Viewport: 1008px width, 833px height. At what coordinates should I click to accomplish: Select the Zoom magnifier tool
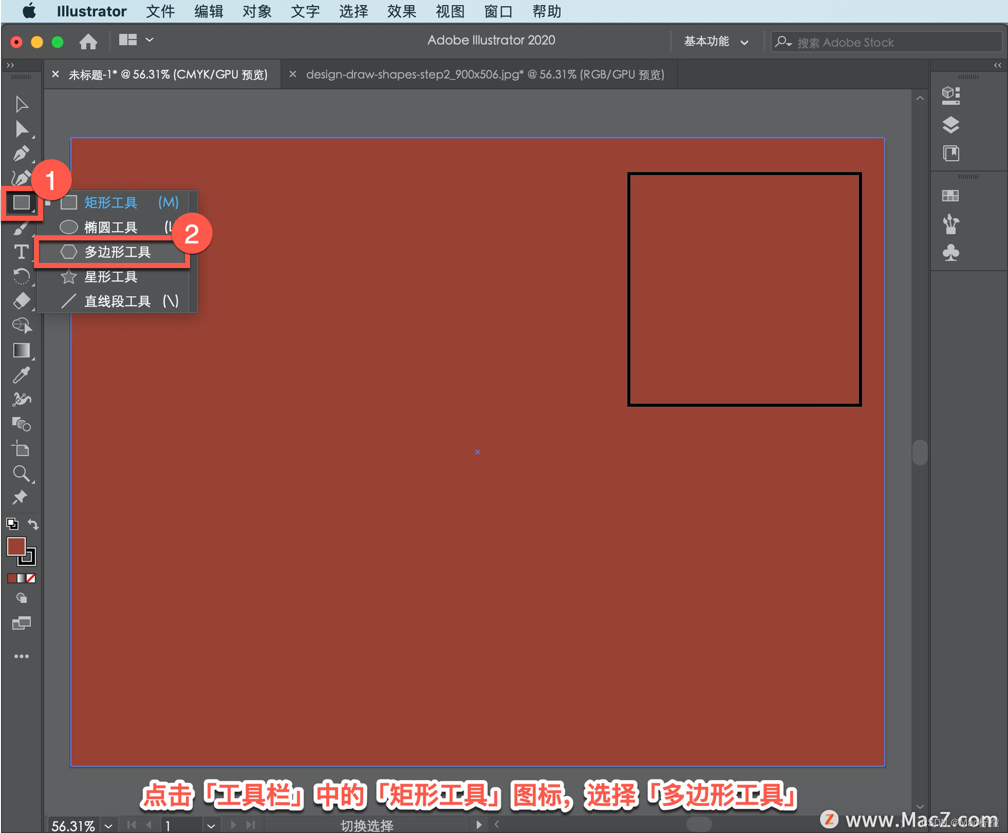pos(21,473)
